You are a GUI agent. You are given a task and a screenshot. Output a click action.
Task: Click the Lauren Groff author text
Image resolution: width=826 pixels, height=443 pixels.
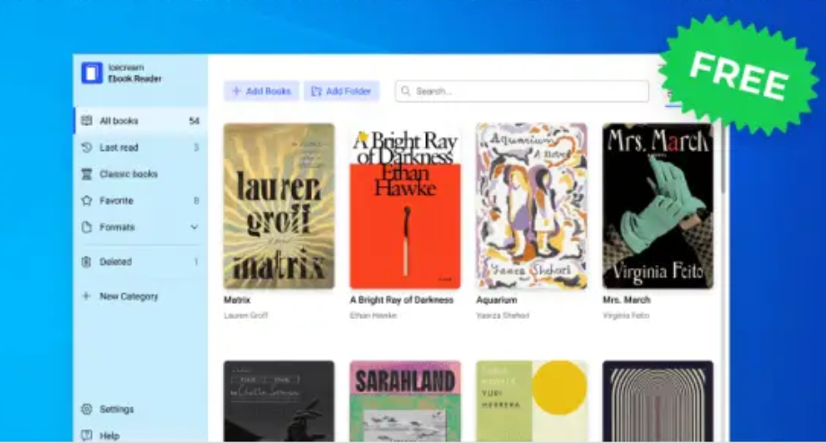coord(246,315)
